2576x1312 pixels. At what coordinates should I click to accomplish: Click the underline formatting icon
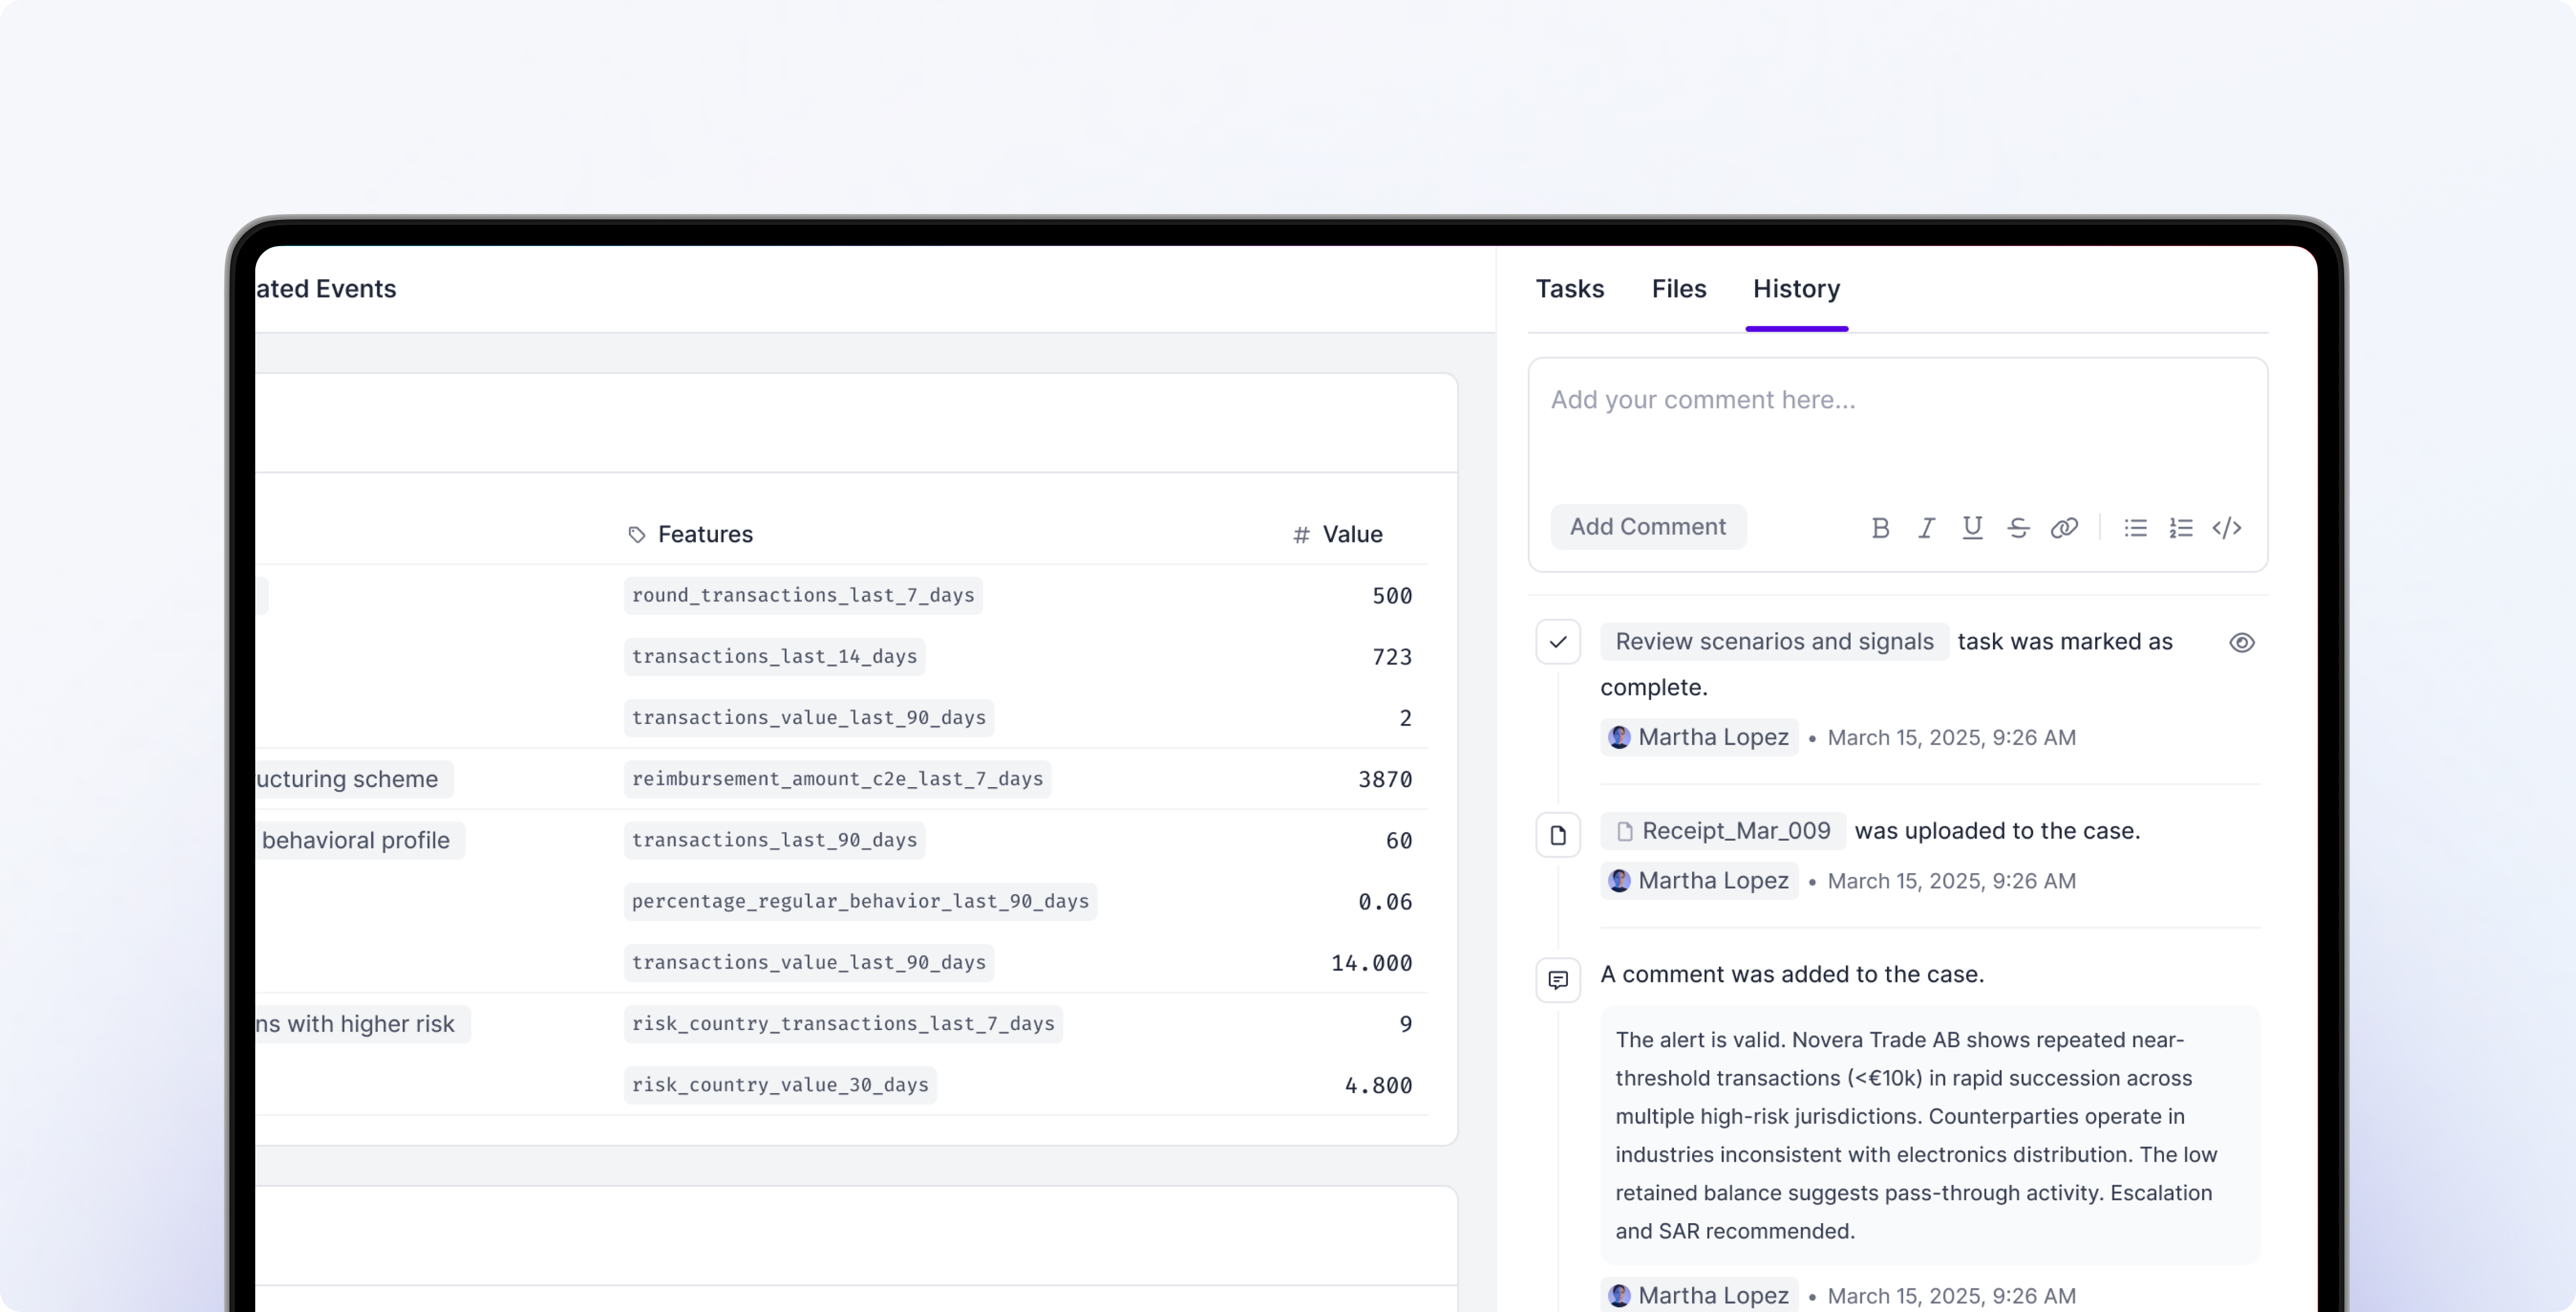click(1972, 528)
